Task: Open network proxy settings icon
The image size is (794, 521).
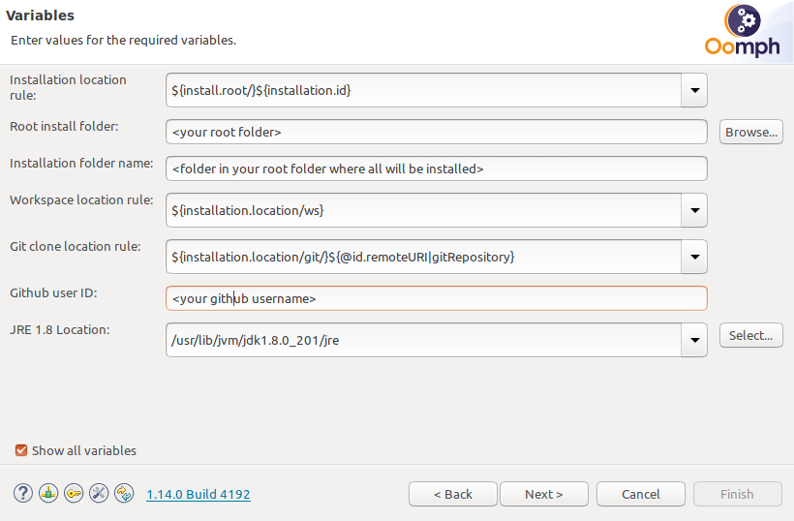Action: [48, 493]
